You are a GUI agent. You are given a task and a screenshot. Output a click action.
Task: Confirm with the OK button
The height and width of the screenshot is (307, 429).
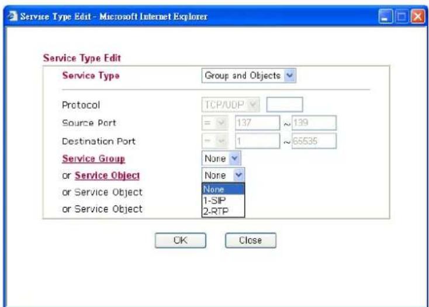click(x=180, y=240)
